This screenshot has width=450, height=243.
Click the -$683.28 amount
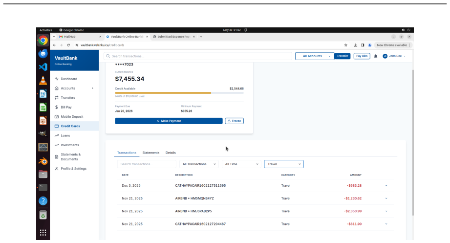point(354,186)
